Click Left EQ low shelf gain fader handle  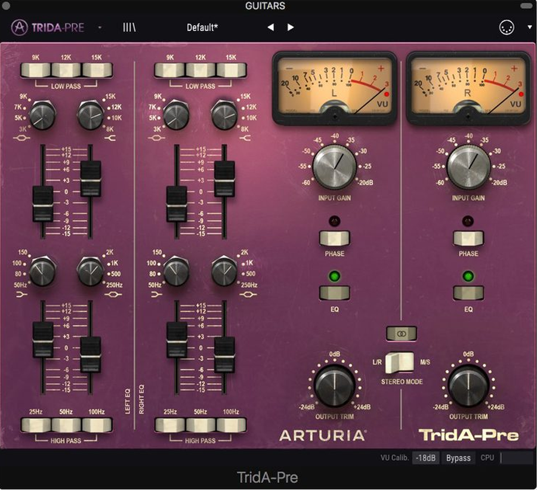[43, 340]
